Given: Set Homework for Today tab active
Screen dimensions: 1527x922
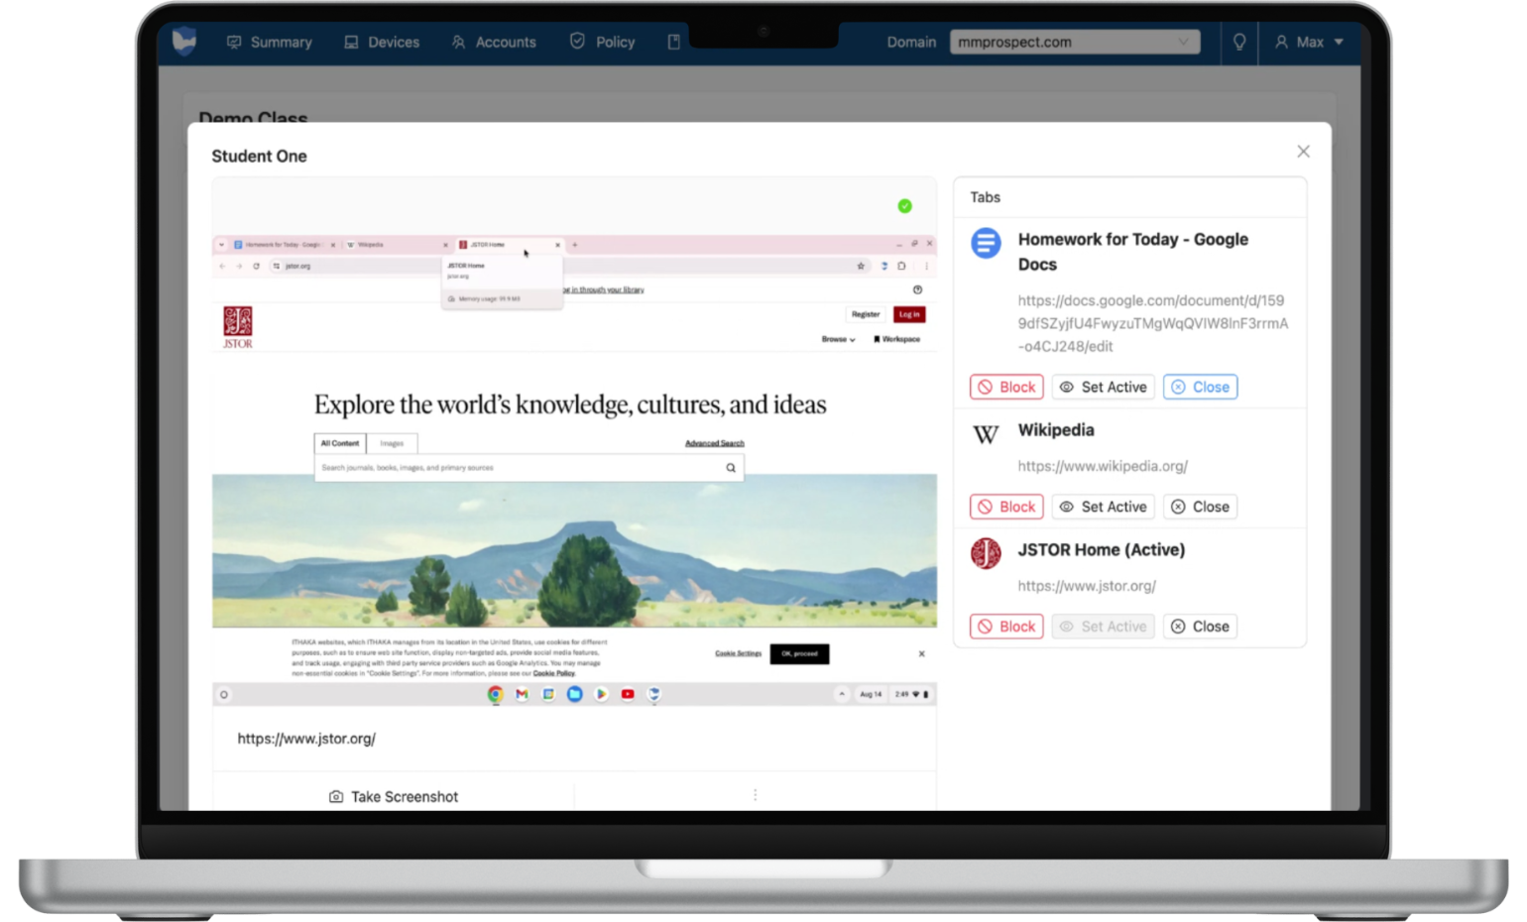Looking at the screenshot, I should pos(1103,387).
